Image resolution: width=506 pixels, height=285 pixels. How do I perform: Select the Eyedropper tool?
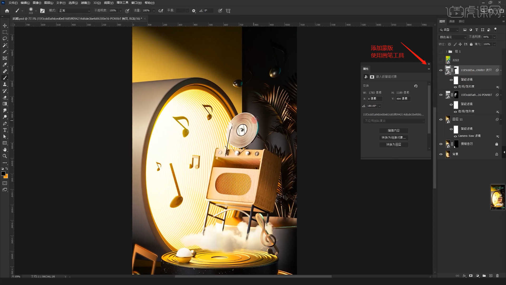[5, 65]
